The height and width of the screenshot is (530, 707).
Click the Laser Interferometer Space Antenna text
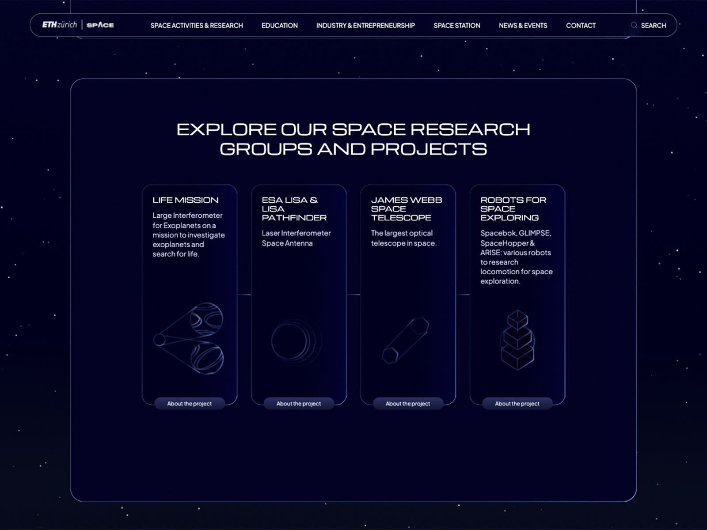tap(296, 238)
